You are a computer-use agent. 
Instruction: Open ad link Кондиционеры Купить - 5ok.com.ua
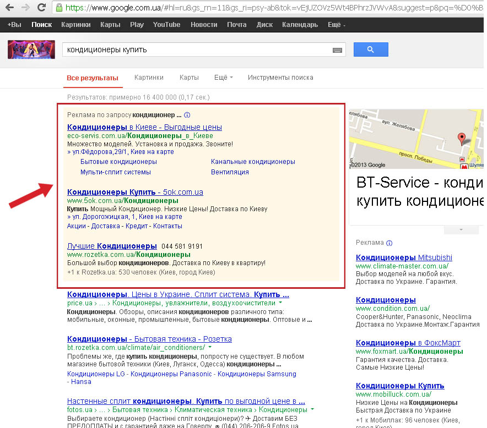[x=135, y=192]
